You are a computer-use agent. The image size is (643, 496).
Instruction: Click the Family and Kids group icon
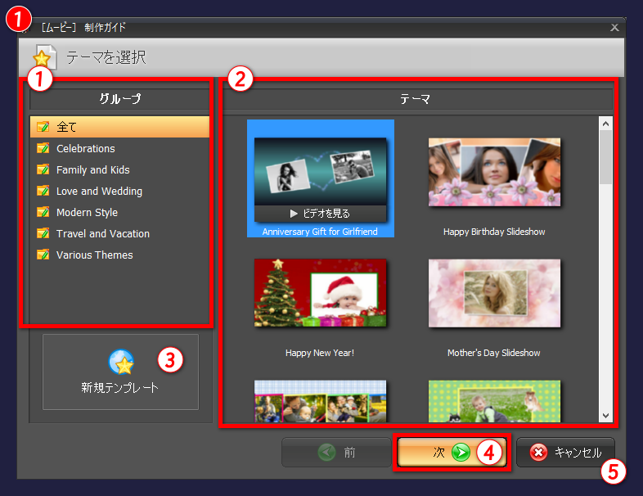click(43, 170)
